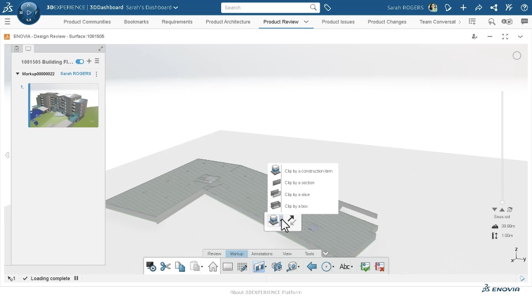Switch to the Annotations tab
Screen dimensions: 532x299
262,254
